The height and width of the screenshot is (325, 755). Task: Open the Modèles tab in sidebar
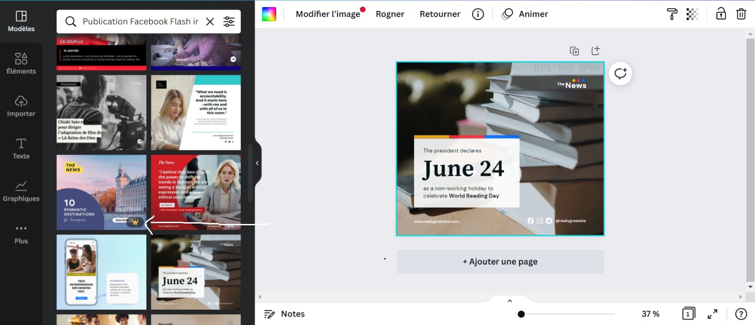[x=21, y=21]
